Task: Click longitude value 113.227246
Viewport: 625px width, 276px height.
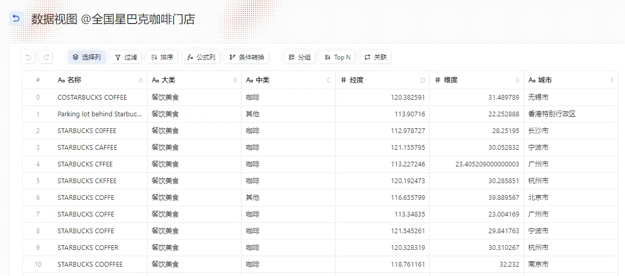Action: coord(408,164)
